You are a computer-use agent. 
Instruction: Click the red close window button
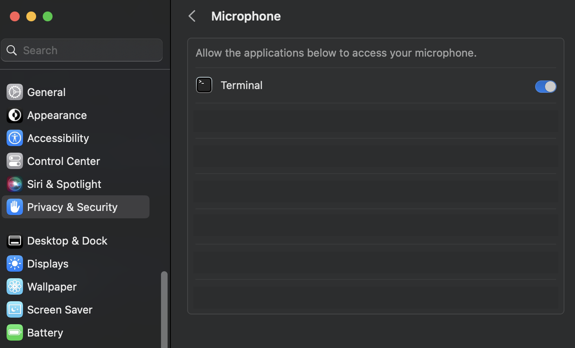click(15, 16)
